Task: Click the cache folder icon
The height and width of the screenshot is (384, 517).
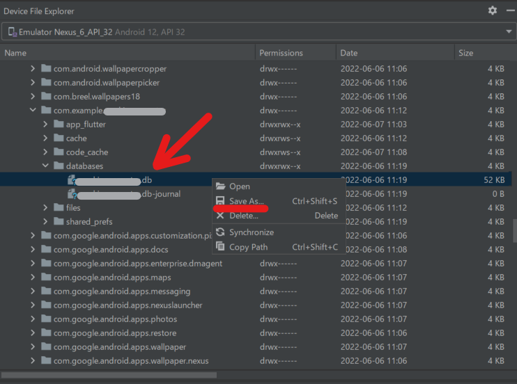Action: (59, 138)
